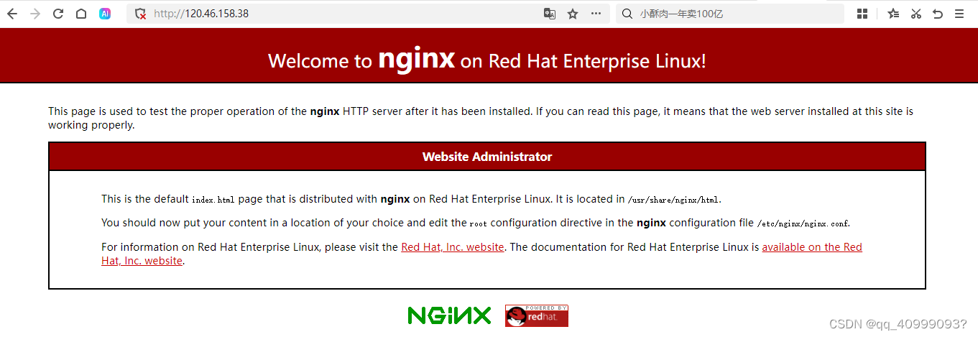Image resolution: width=978 pixels, height=337 pixels.
Task: Click the Welcome to nginx banner title
Action: pos(487,60)
